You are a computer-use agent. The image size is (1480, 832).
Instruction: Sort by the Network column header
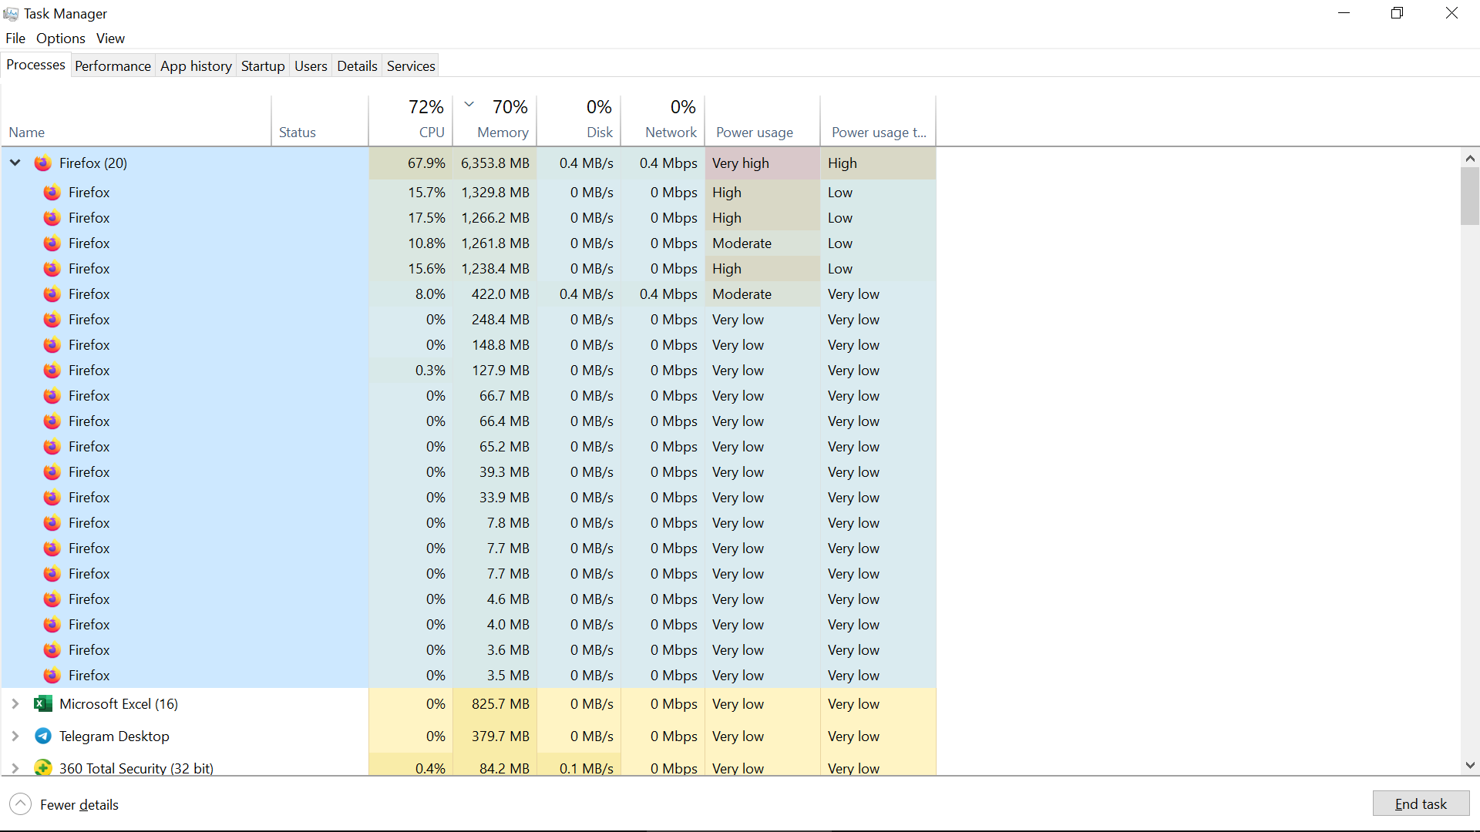point(663,120)
